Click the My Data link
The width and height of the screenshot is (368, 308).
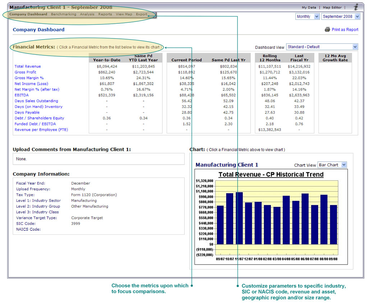(309, 7)
